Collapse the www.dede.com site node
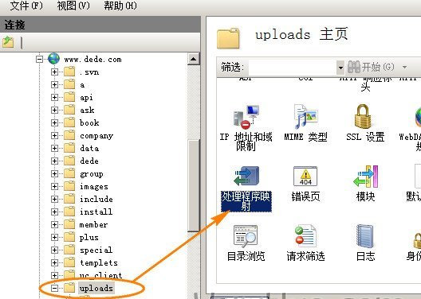Screen dimensions: 421x299 [40, 59]
